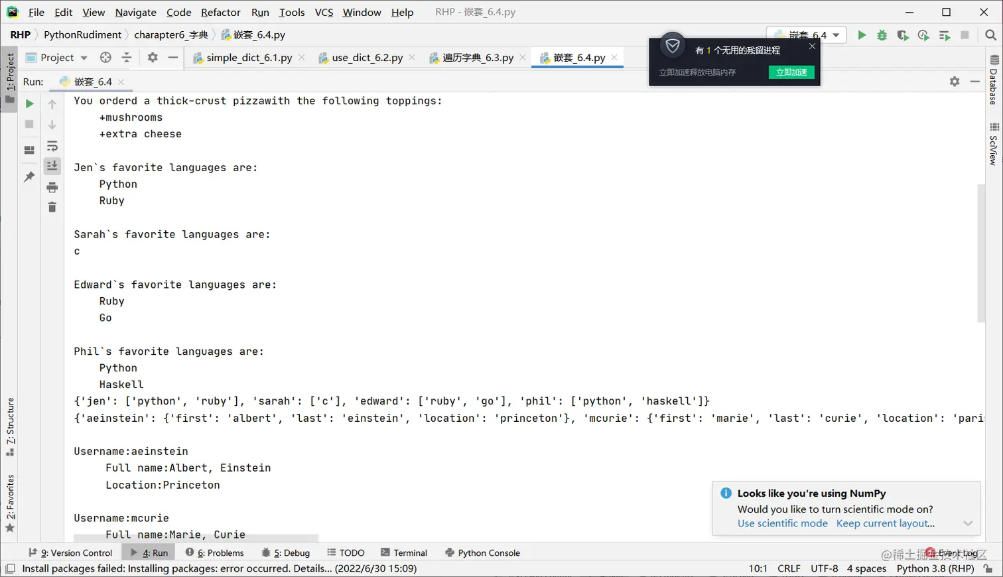Close the 嵌套_6.4.py editor tab
Screen dimensions: 1003x577
pos(614,58)
